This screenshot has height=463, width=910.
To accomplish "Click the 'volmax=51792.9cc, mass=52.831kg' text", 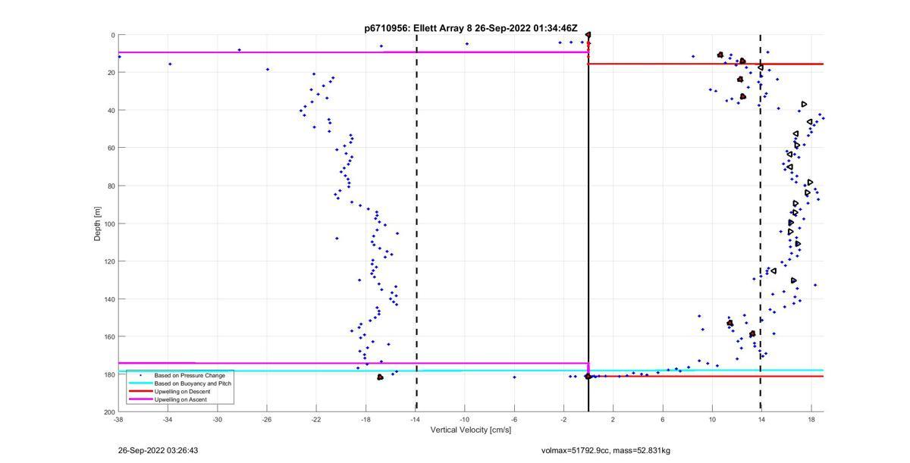I will 606,450.
